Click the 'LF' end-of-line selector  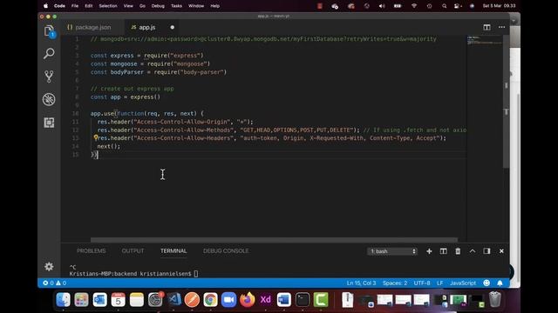(x=439, y=283)
